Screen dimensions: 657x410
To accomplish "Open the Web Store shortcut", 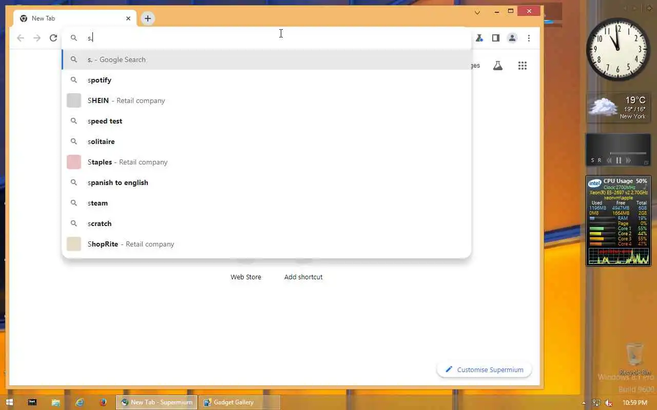I will coord(246,277).
